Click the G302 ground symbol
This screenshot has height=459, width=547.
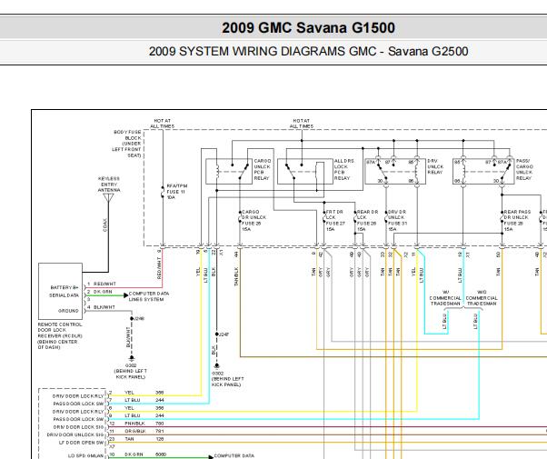point(216,366)
